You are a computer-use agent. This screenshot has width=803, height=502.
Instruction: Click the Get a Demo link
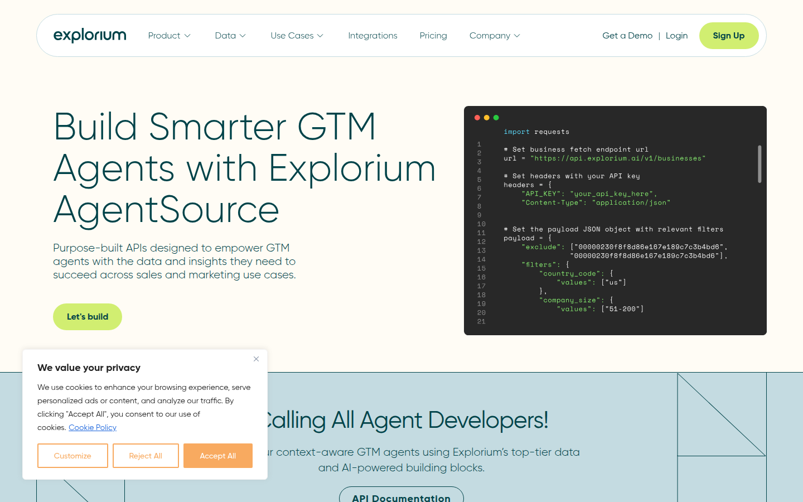coord(627,36)
